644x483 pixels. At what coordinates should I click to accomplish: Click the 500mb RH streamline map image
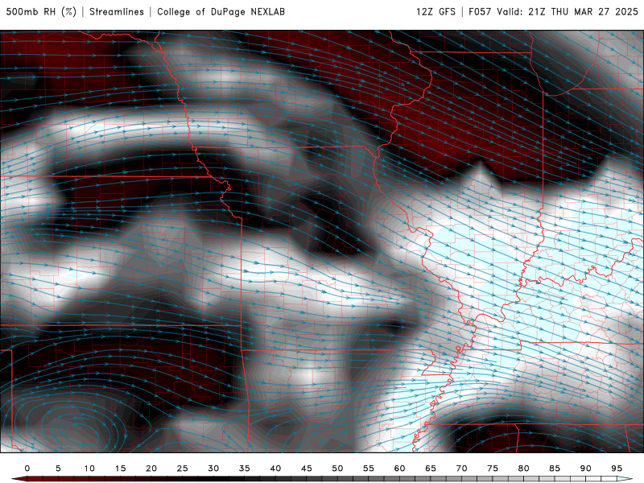pos(322,242)
